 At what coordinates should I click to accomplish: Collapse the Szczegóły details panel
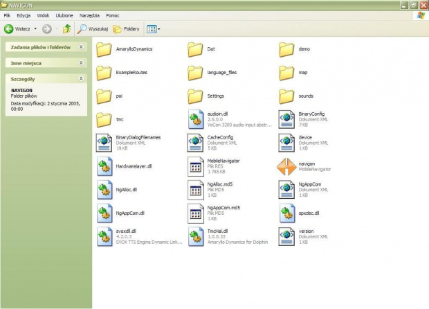pyautogui.click(x=81, y=79)
